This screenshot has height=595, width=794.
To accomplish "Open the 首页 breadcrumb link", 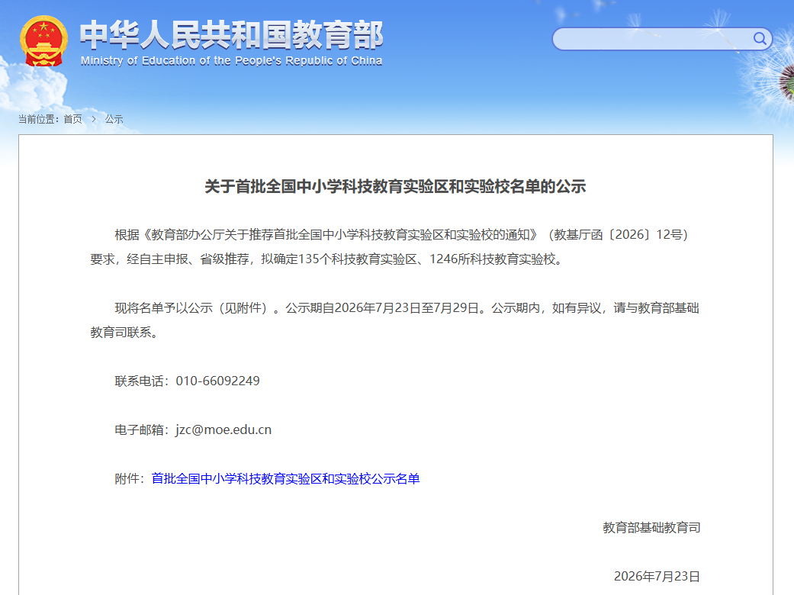I will click(73, 119).
